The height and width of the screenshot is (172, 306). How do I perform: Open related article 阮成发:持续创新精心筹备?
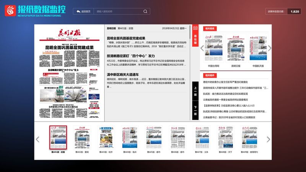pos(235,112)
